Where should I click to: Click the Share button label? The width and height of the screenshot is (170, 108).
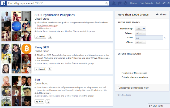coord(163,15)
